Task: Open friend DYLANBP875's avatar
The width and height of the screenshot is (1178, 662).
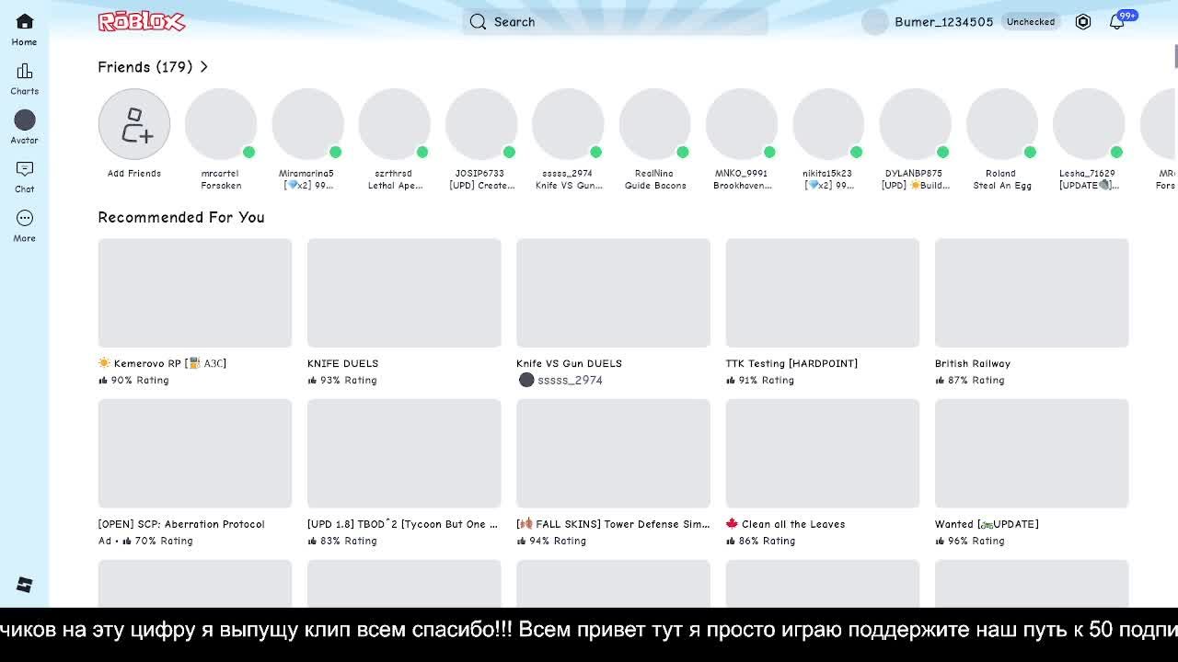Action: click(x=915, y=124)
